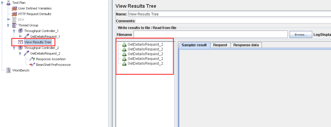Click the Throughput Controller_1 icon

point(20,31)
